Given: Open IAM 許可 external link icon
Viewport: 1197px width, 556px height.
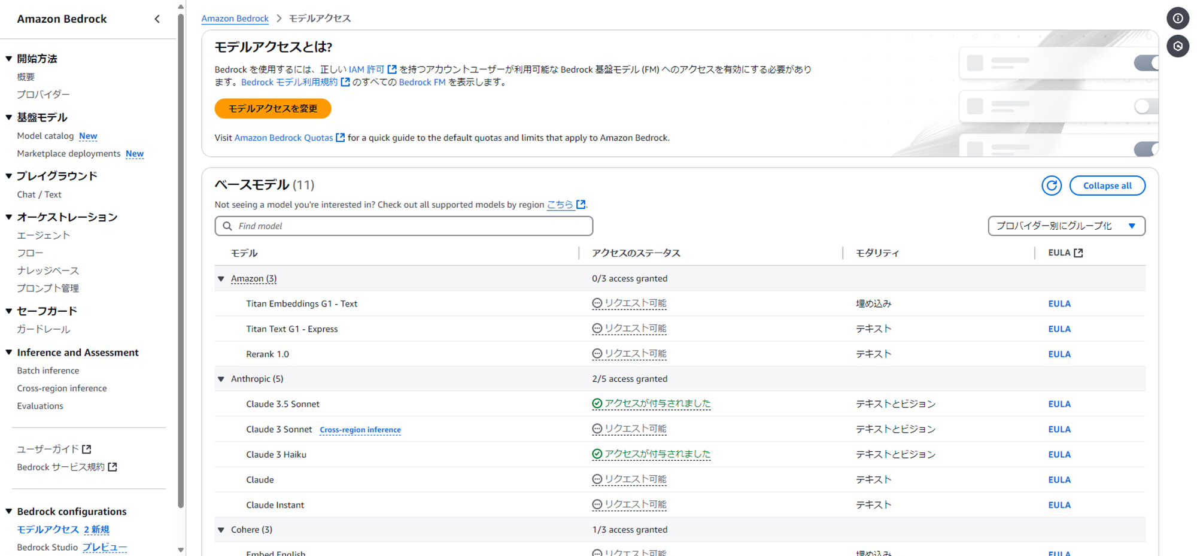Looking at the screenshot, I should [x=392, y=69].
